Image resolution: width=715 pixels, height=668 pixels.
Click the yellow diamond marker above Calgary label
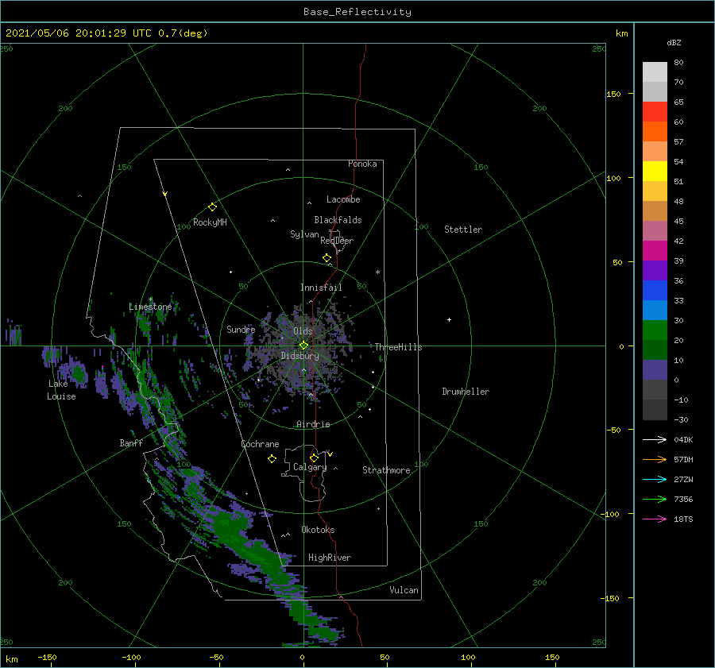[314, 458]
